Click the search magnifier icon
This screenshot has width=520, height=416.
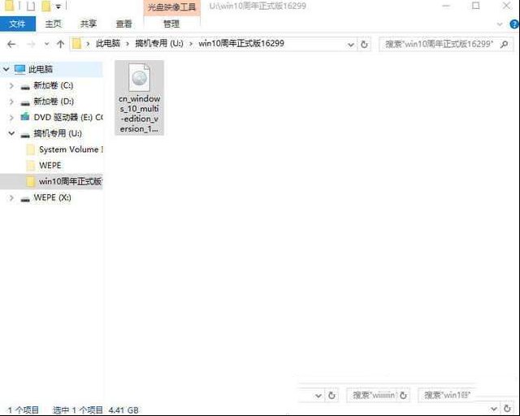pos(505,44)
